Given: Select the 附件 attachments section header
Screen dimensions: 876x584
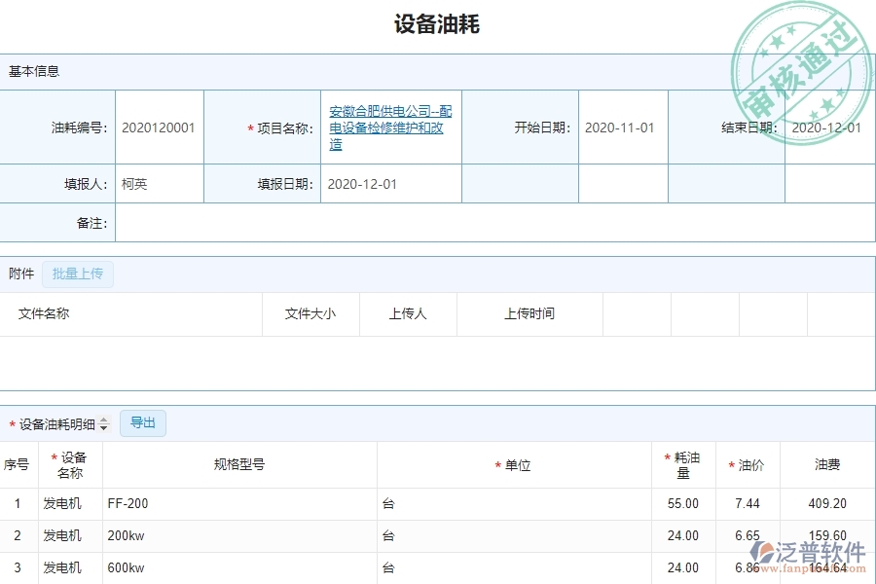Looking at the screenshot, I should point(20,274).
